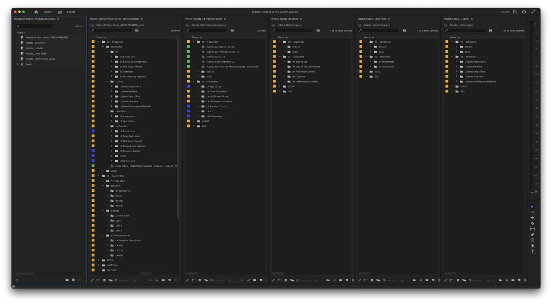Create a new folder in the Production panel
Viewport: 552px width, 304px height.
click(67, 280)
